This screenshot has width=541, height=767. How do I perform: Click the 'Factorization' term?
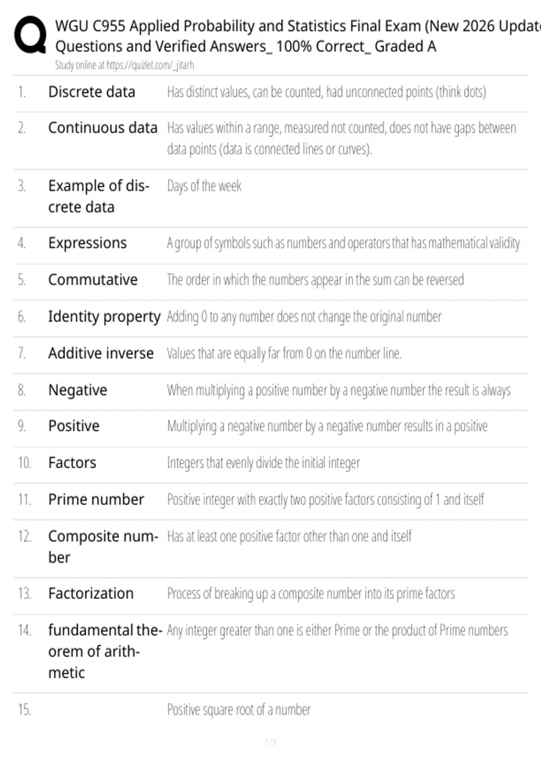point(91,593)
